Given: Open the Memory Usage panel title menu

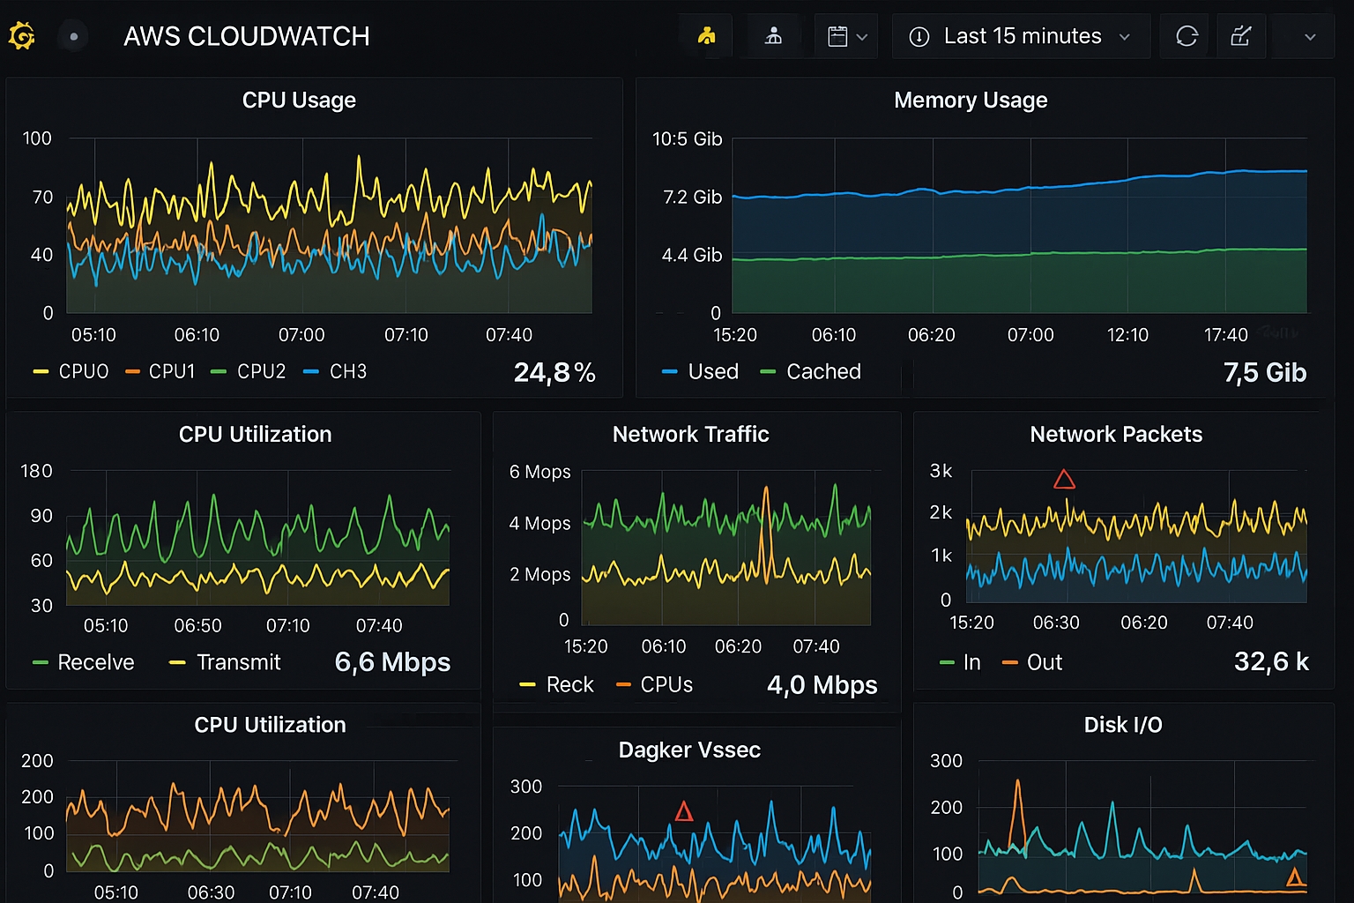Looking at the screenshot, I should point(971,101).
